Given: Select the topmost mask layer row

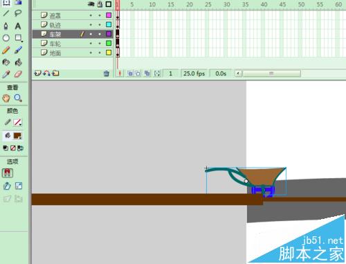Looking at the screenshot, I should pyautogui.click(x=73, y=15).
